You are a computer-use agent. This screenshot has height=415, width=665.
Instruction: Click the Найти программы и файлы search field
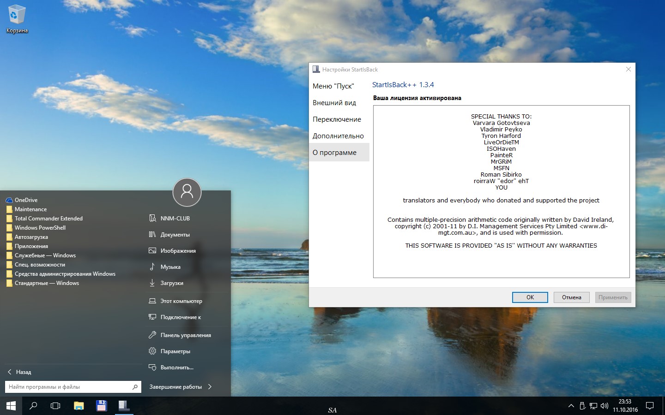pos(69,387)
